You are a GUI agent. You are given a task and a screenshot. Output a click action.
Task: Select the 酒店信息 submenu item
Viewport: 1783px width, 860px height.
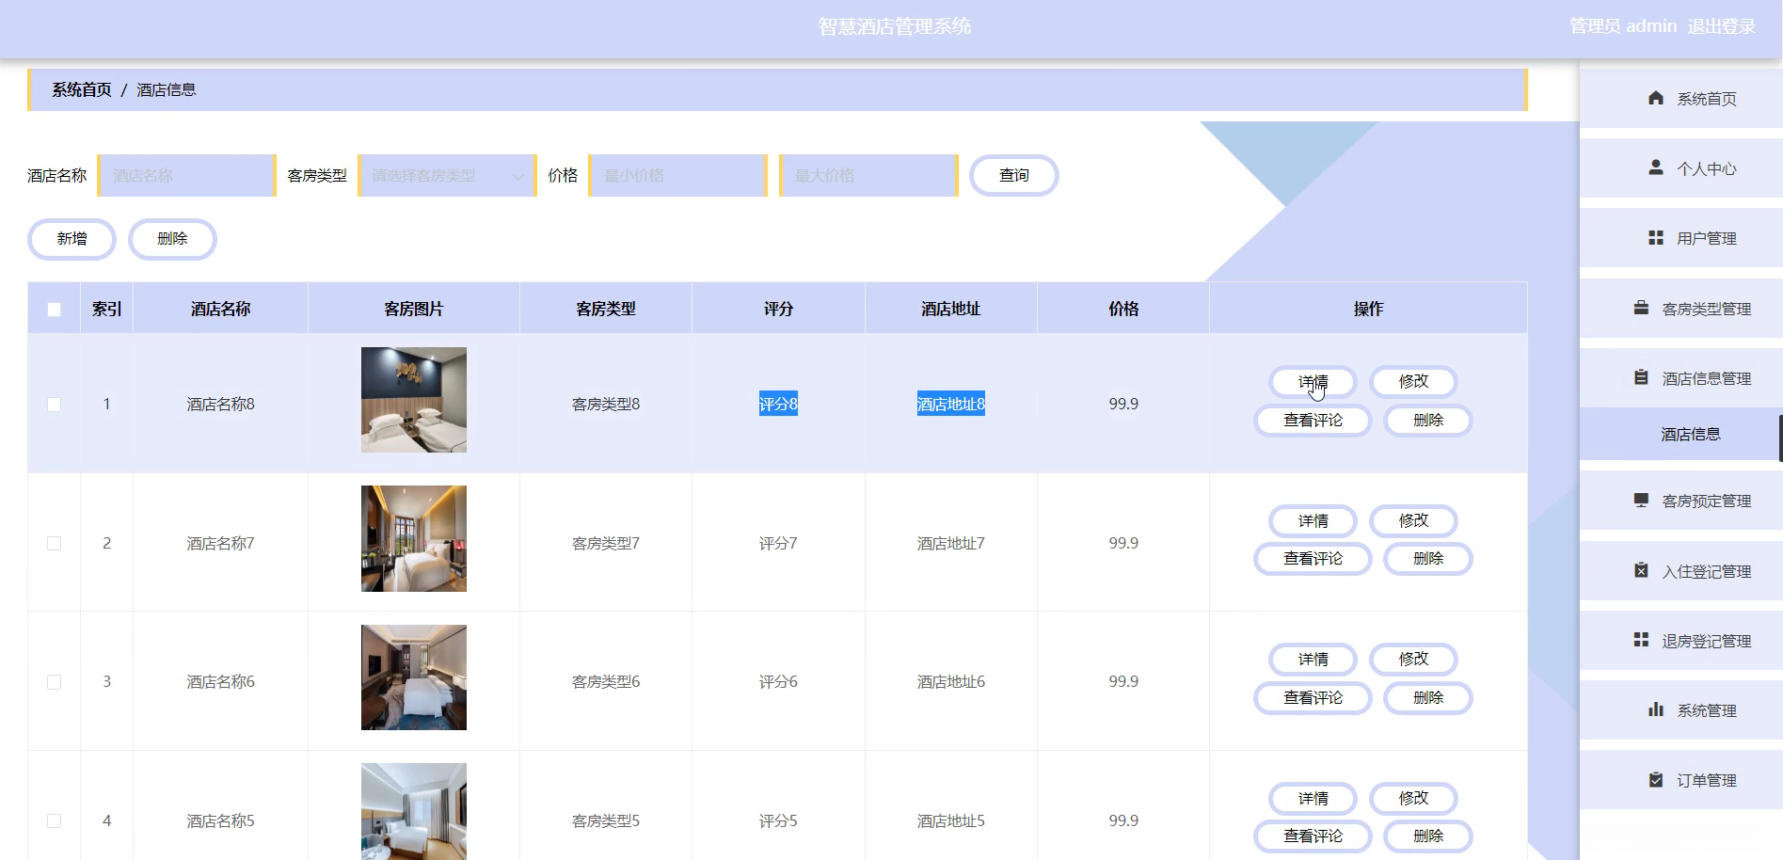pos(1681,434)
